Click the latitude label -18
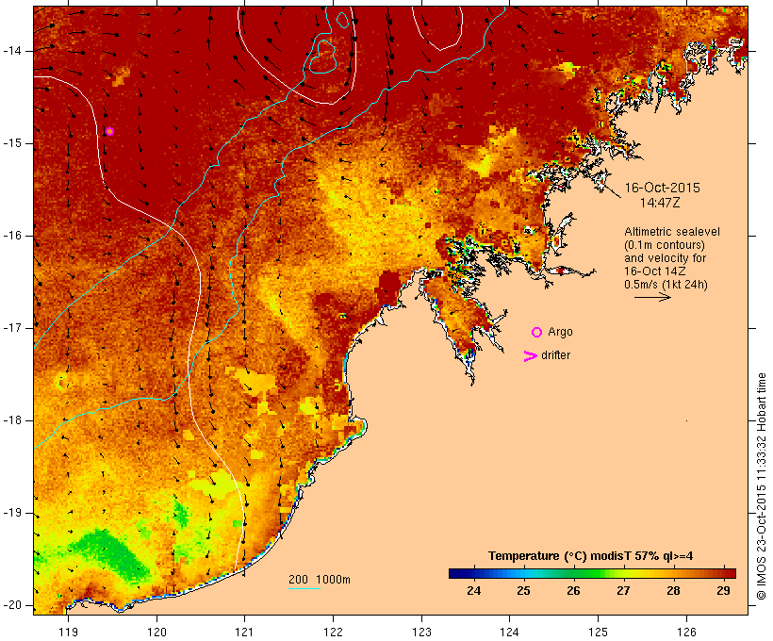773x641 pixels. [x=12, y=420]
